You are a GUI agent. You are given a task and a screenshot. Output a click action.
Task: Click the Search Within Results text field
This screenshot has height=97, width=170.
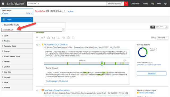coord(32,29)
